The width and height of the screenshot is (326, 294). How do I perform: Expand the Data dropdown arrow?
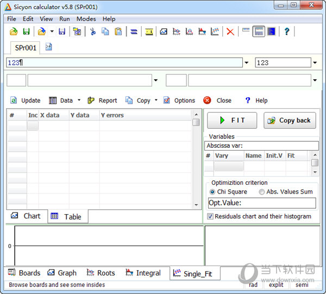pos(79,100)
